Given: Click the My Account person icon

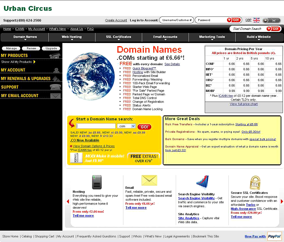Looking at the screenshot, I should [56, 70].
